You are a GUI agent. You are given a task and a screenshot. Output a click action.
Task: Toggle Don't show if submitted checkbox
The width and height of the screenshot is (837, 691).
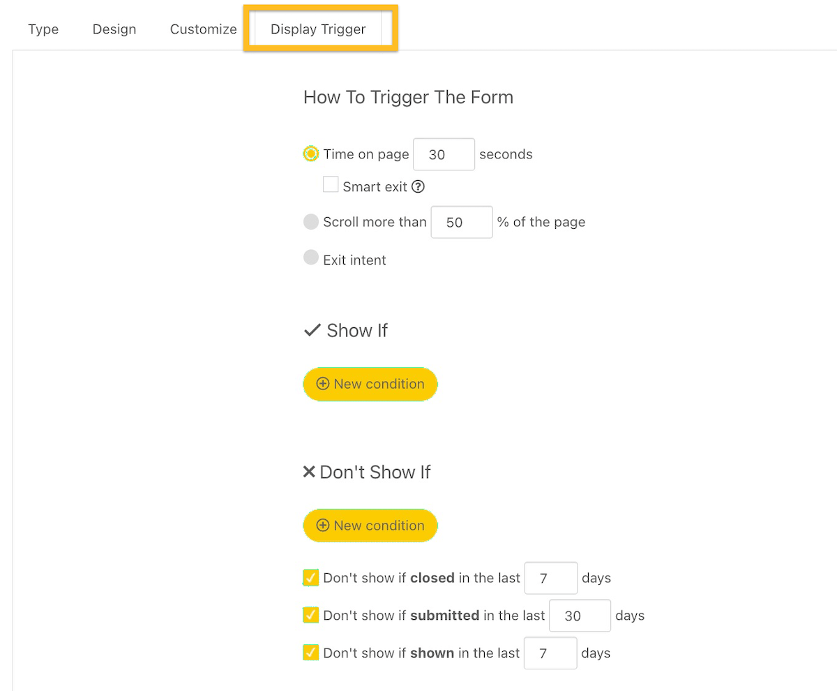(x=310, y=616)
